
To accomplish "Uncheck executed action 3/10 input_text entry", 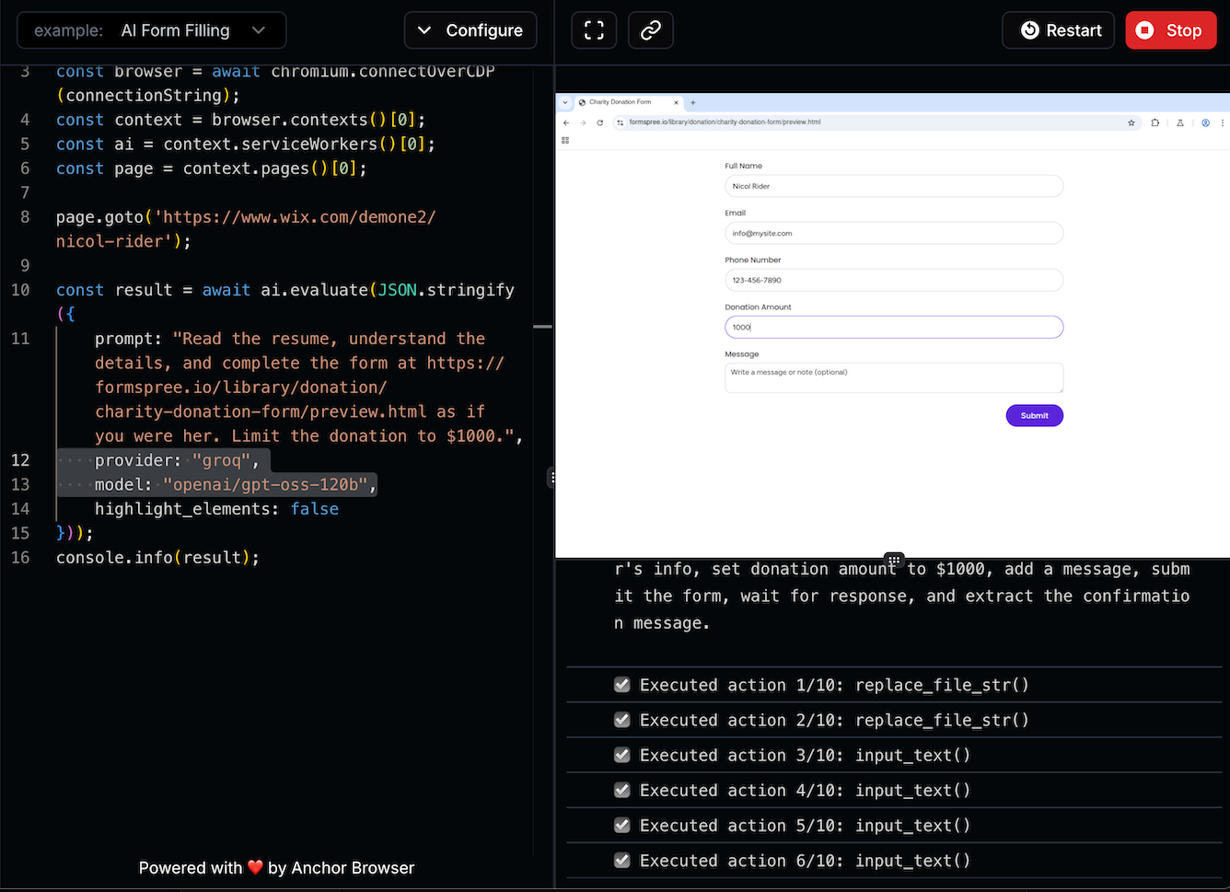I will pos(621,754).
